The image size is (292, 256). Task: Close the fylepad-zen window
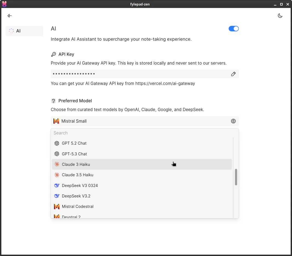click(288, 4)
